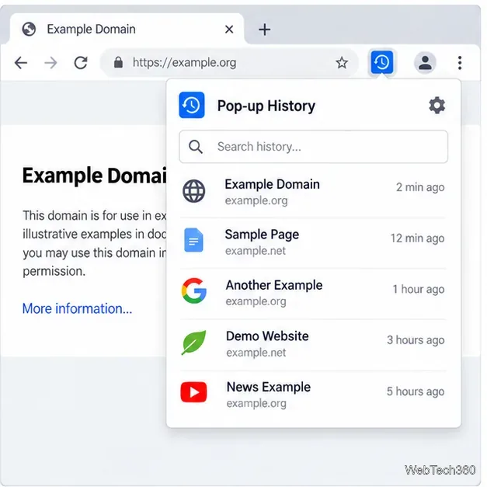Open the Pop-up History extension icon in toolbar
The height and width of the screenshot is (487, 487).
point(381,62)
